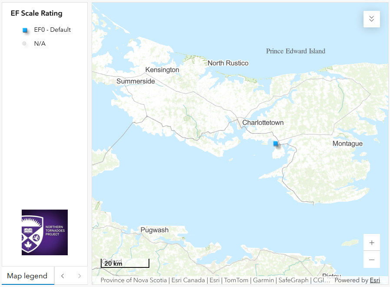Click the Pugwash town label
390x287 pixels.
tap(155, 230)
